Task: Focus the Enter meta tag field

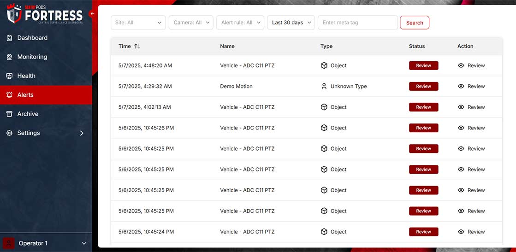Action: point(358,23)
